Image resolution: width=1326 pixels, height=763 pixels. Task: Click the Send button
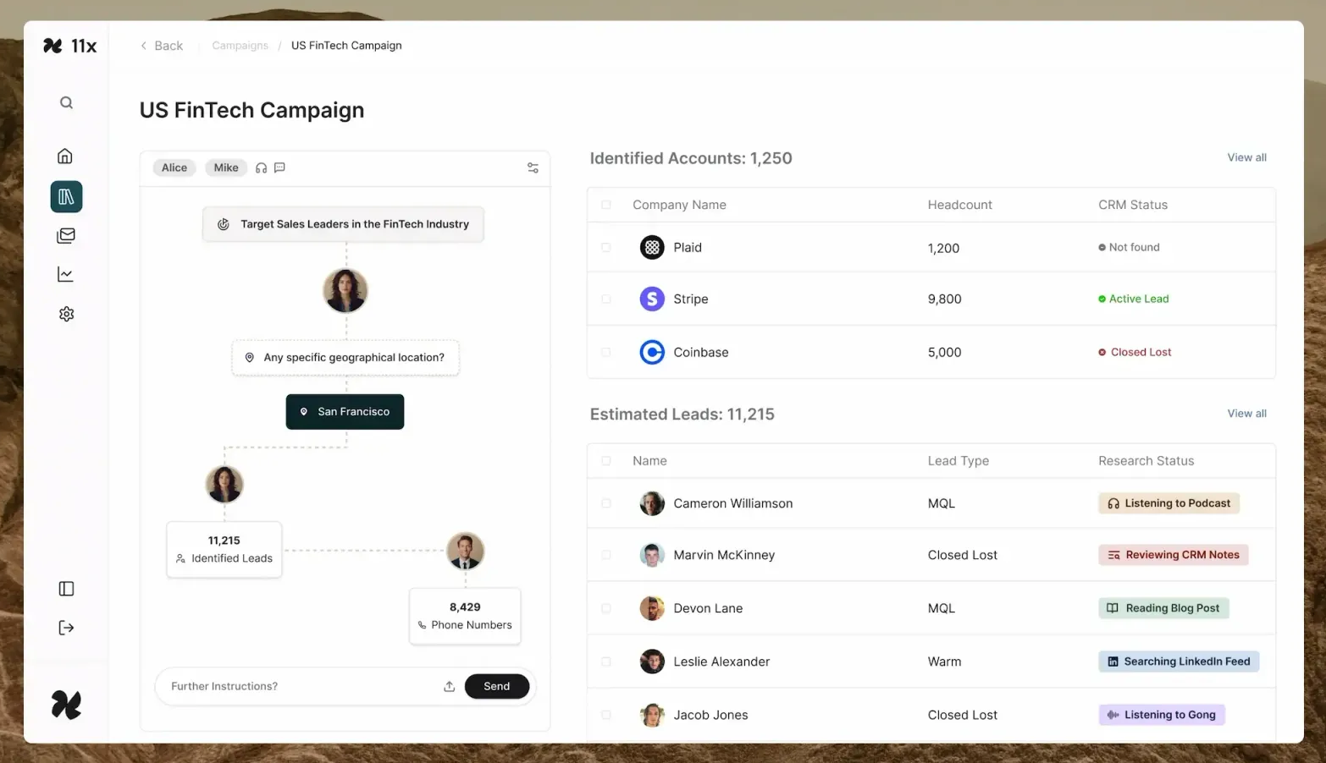coord(497,686)
